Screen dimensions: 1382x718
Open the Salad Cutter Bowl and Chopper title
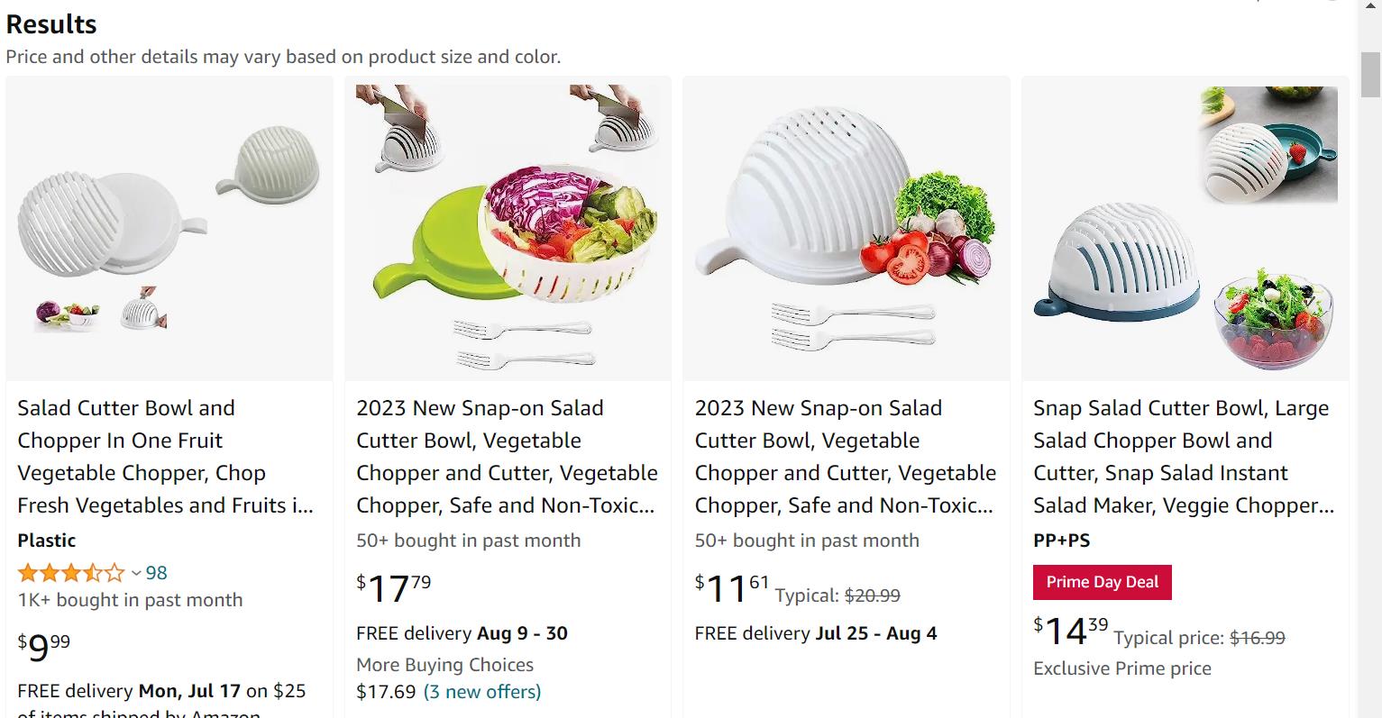coord(166,457)
